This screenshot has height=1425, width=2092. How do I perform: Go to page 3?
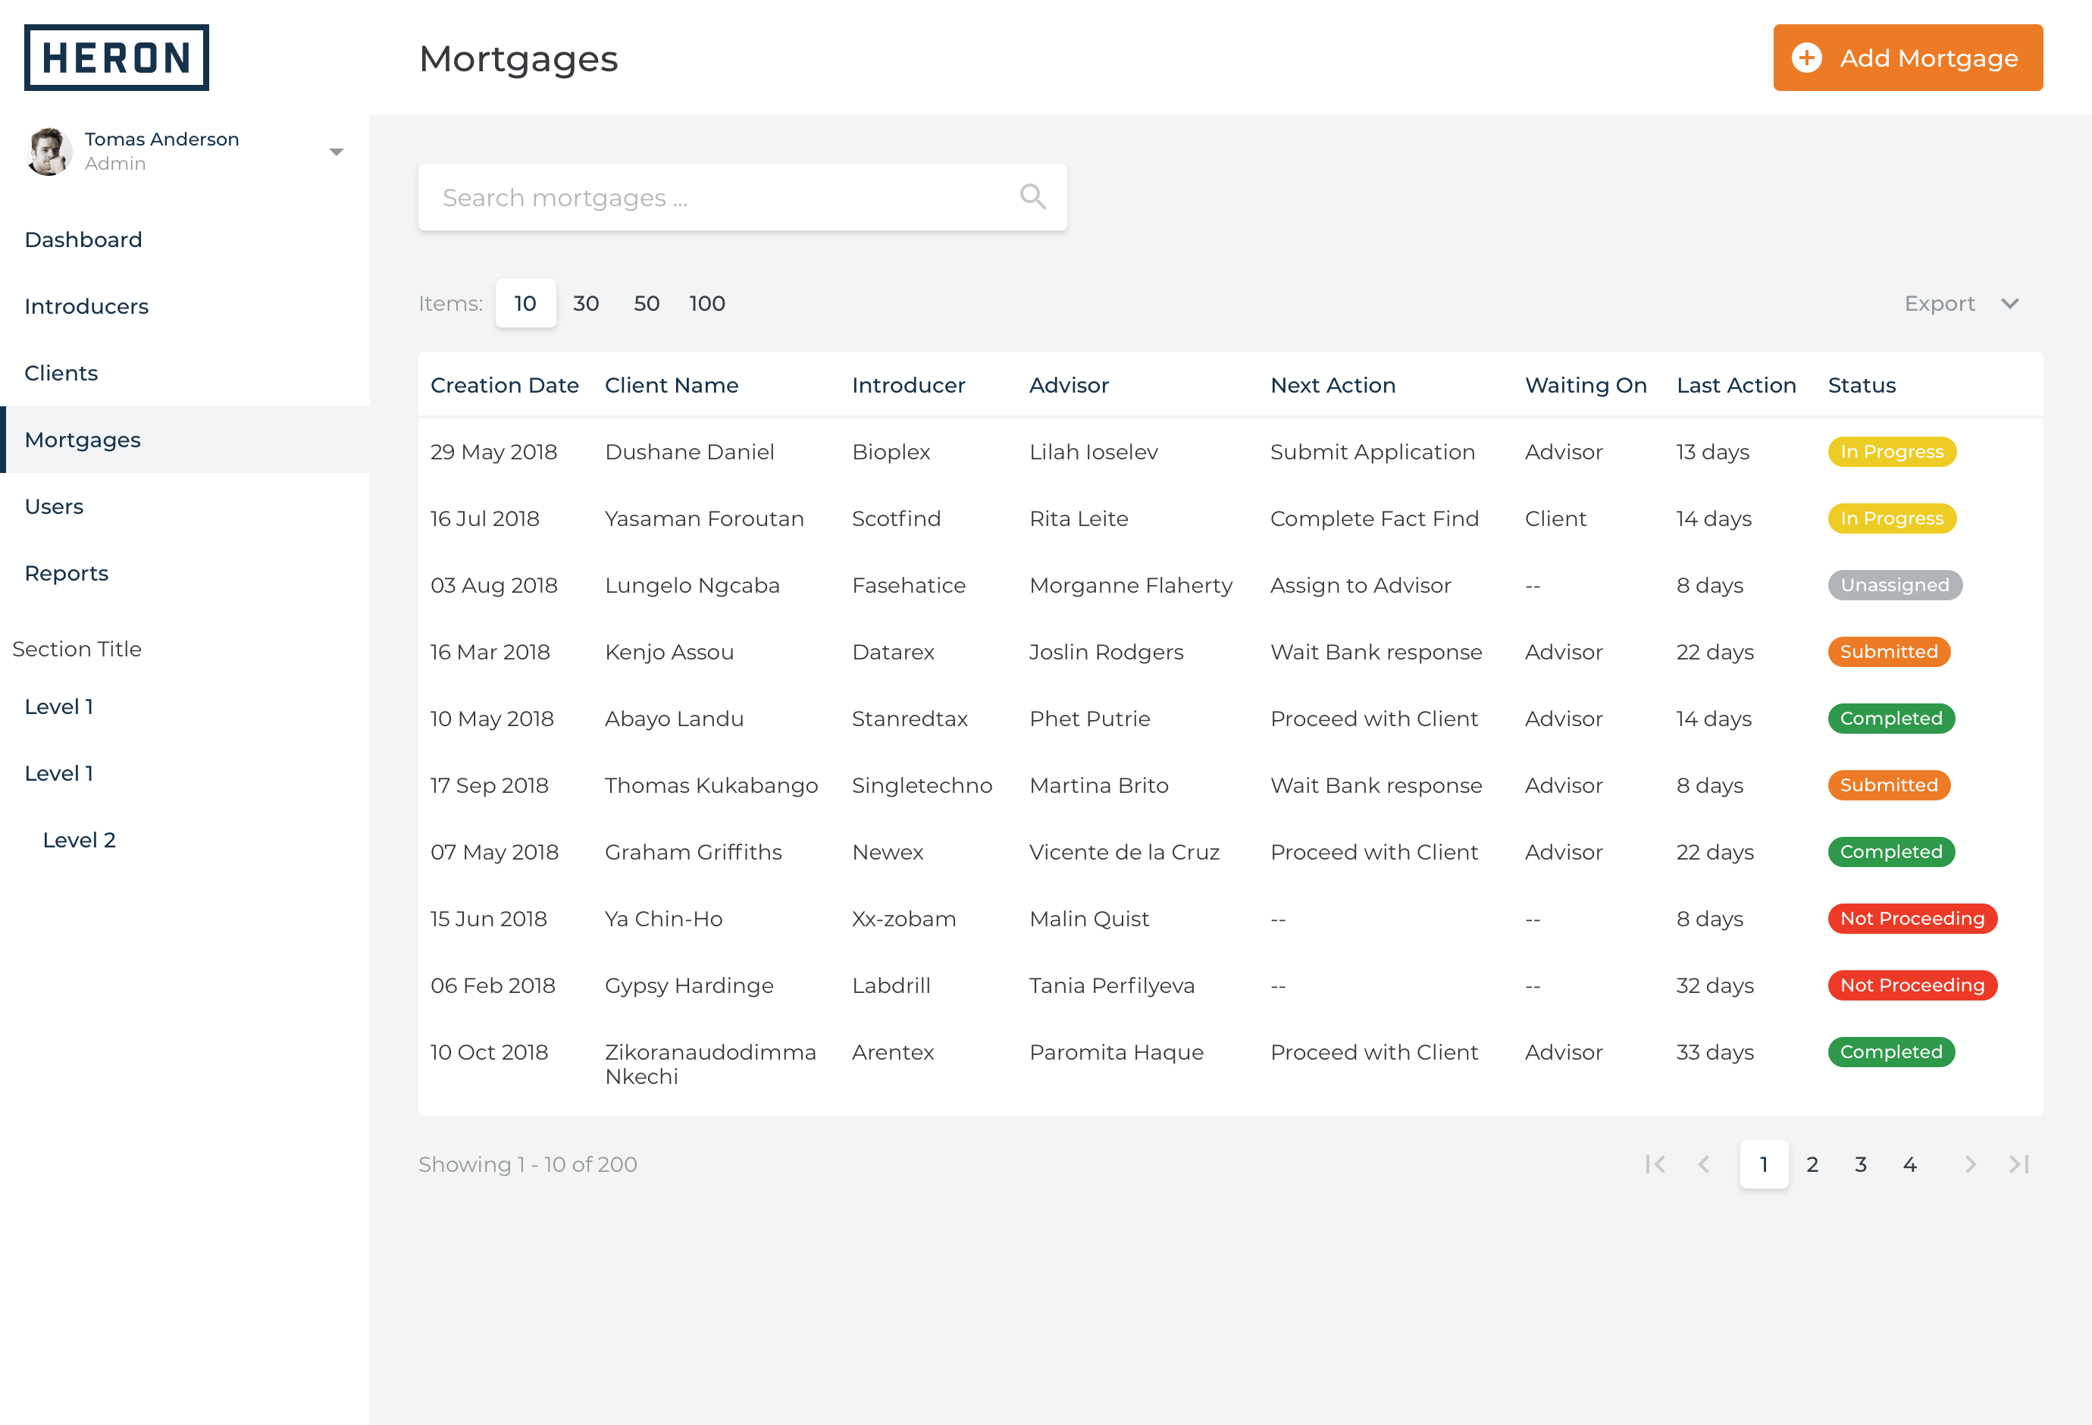point(1861,1164)
